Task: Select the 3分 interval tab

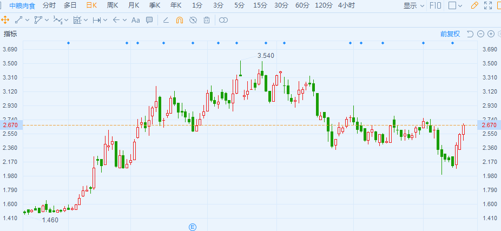Action: coord(218,5)
